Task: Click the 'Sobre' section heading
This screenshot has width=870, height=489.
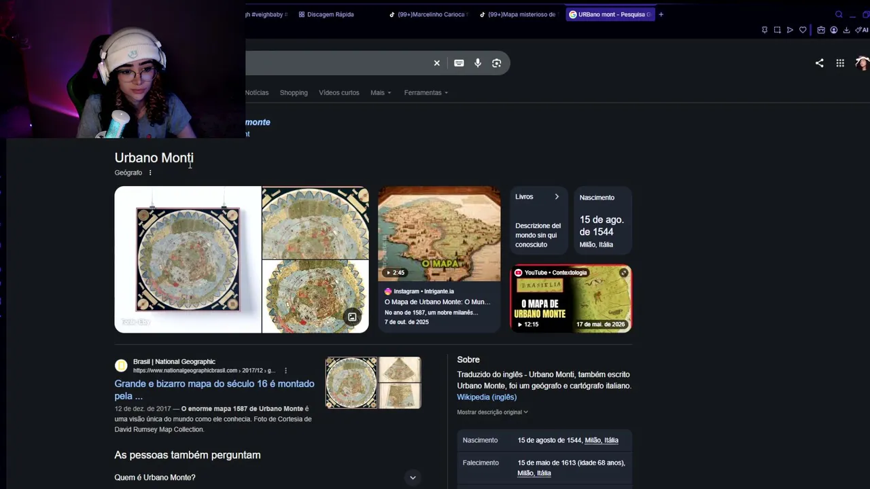Action: coord(468,359)
